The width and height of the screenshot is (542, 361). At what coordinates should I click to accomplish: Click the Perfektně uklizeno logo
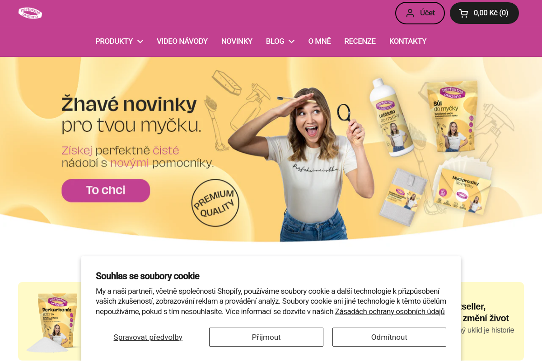[30, 13]
